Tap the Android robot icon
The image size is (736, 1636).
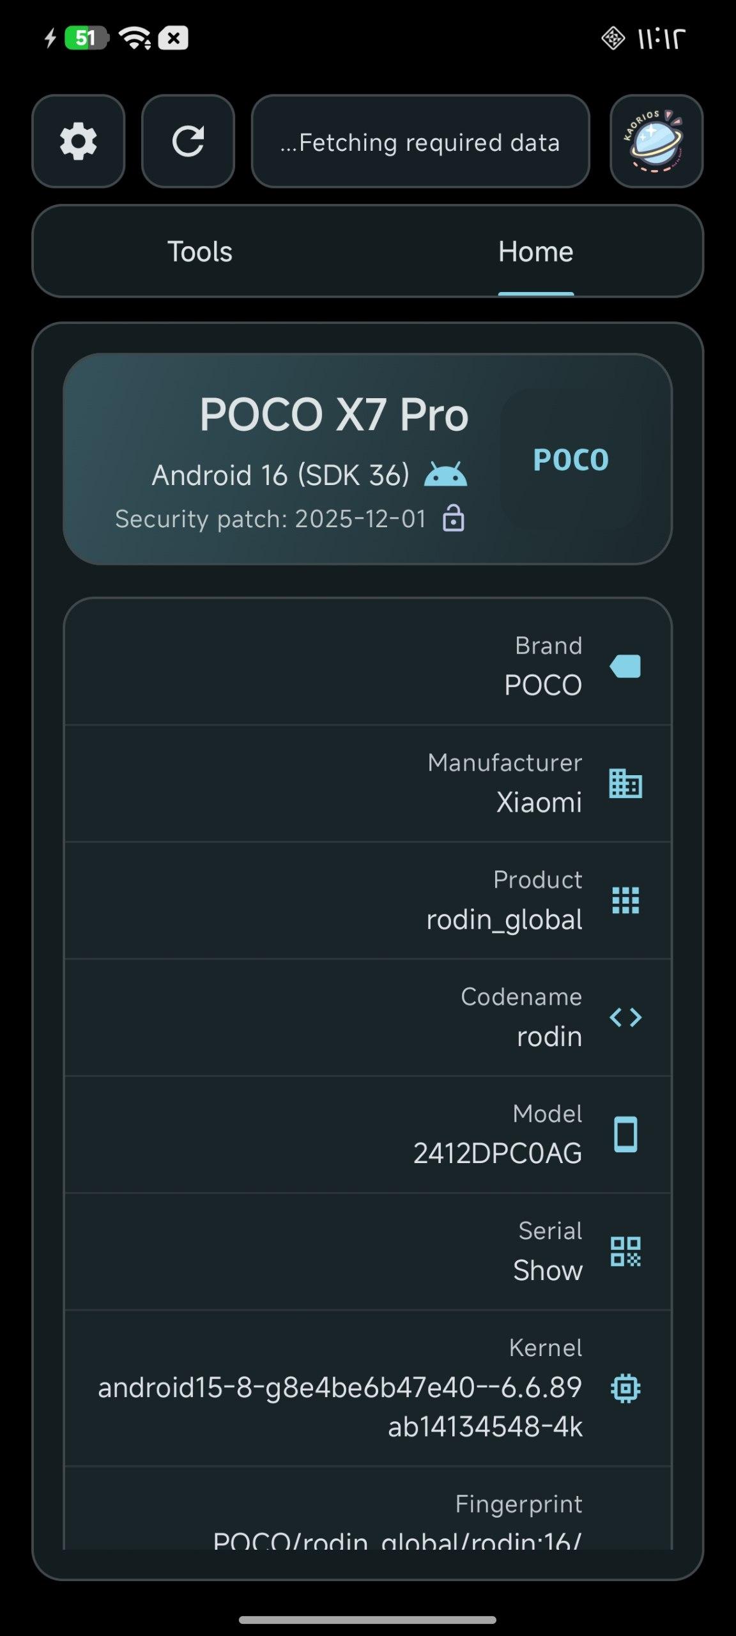click(x=445, y=475)
